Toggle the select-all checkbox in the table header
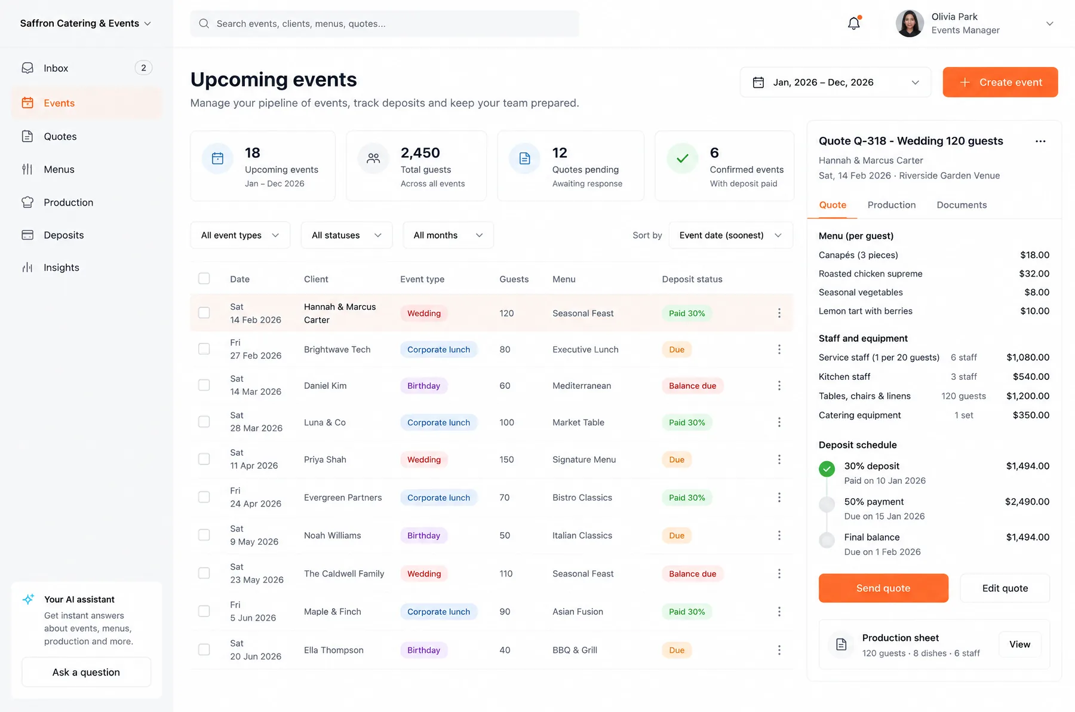Viewport: 1075px width, 712px height. point(204,278)
